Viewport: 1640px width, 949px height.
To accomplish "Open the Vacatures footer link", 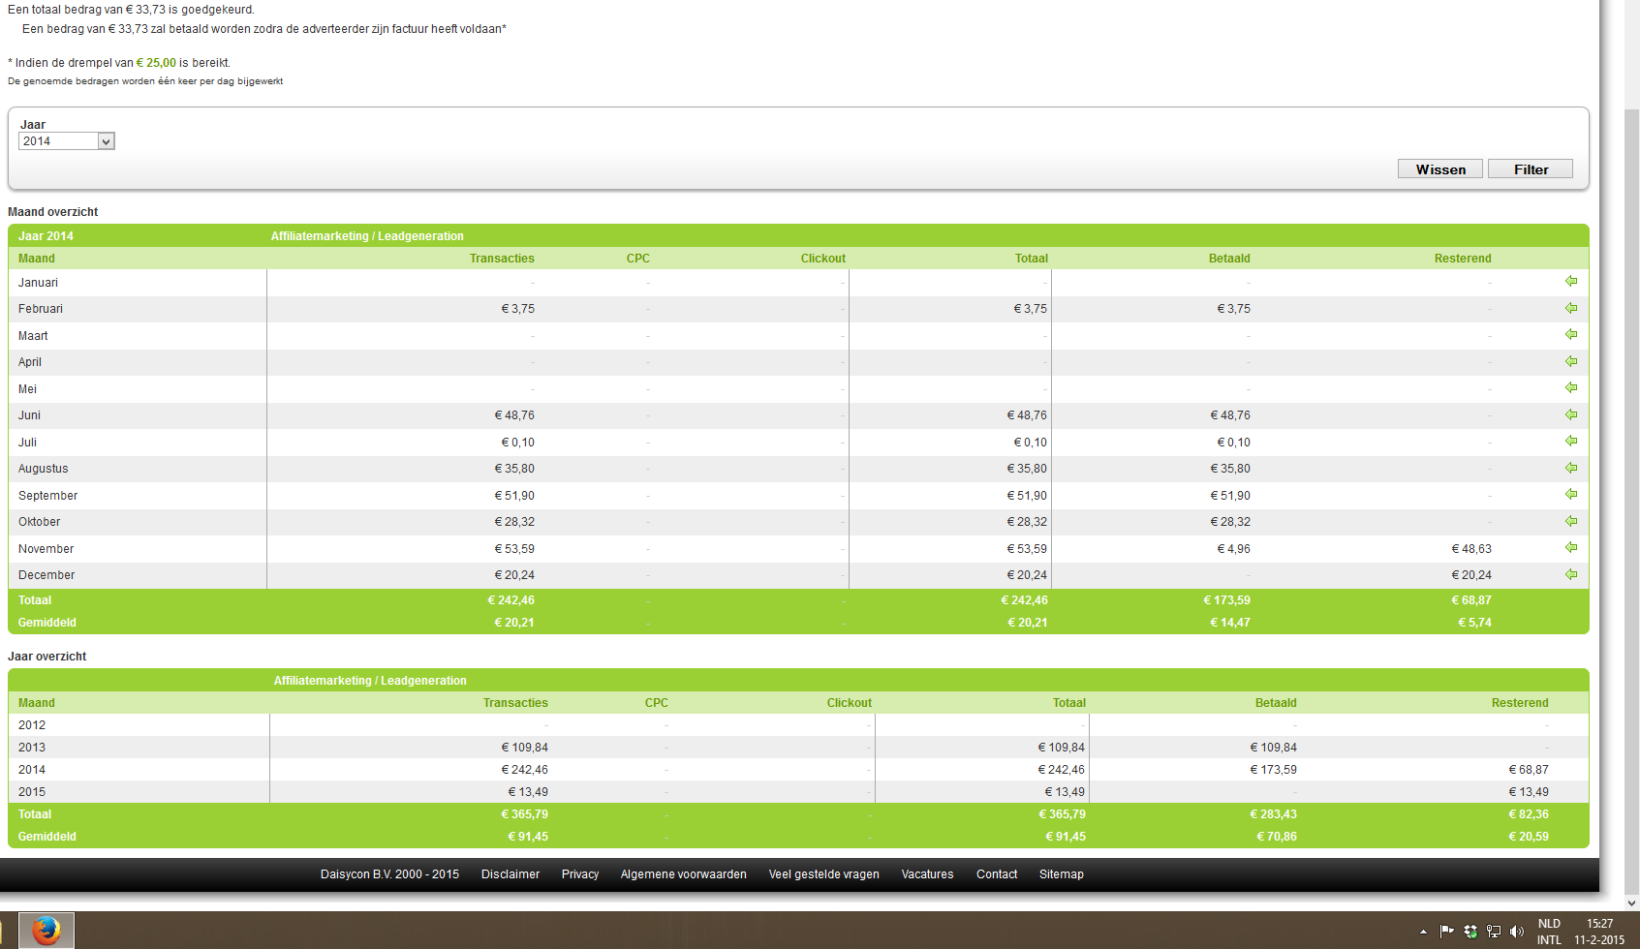I will point(928,874).
